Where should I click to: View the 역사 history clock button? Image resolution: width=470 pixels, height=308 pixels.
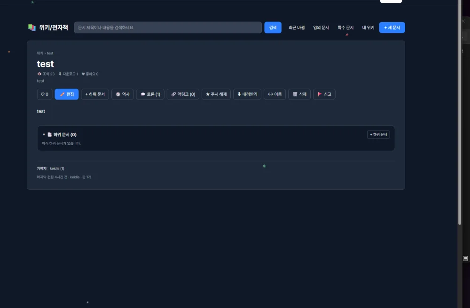(123, 94)
